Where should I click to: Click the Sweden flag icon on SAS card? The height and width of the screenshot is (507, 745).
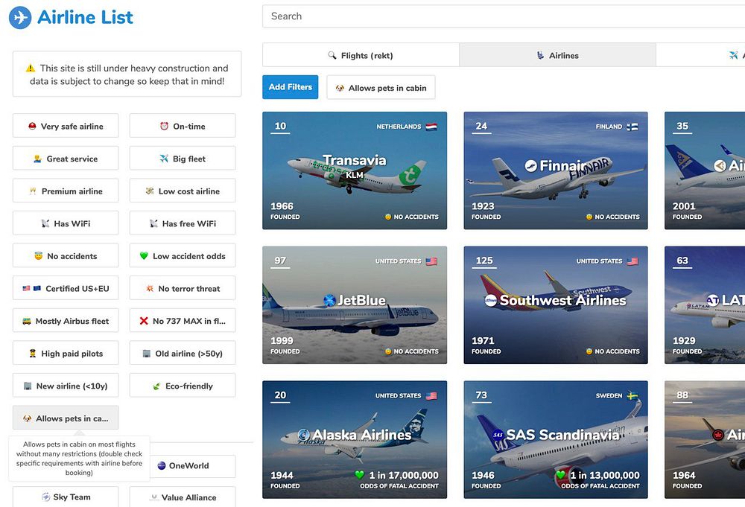click(633, 395)
